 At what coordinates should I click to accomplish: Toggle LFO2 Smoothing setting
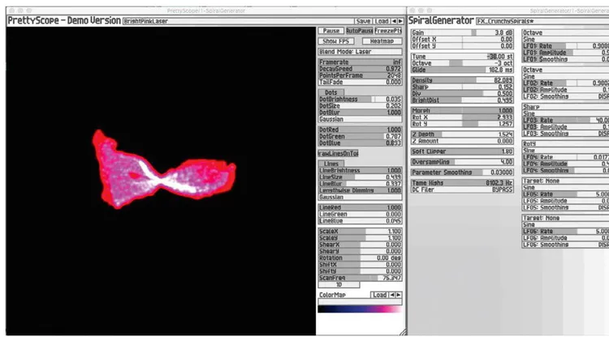565,96
